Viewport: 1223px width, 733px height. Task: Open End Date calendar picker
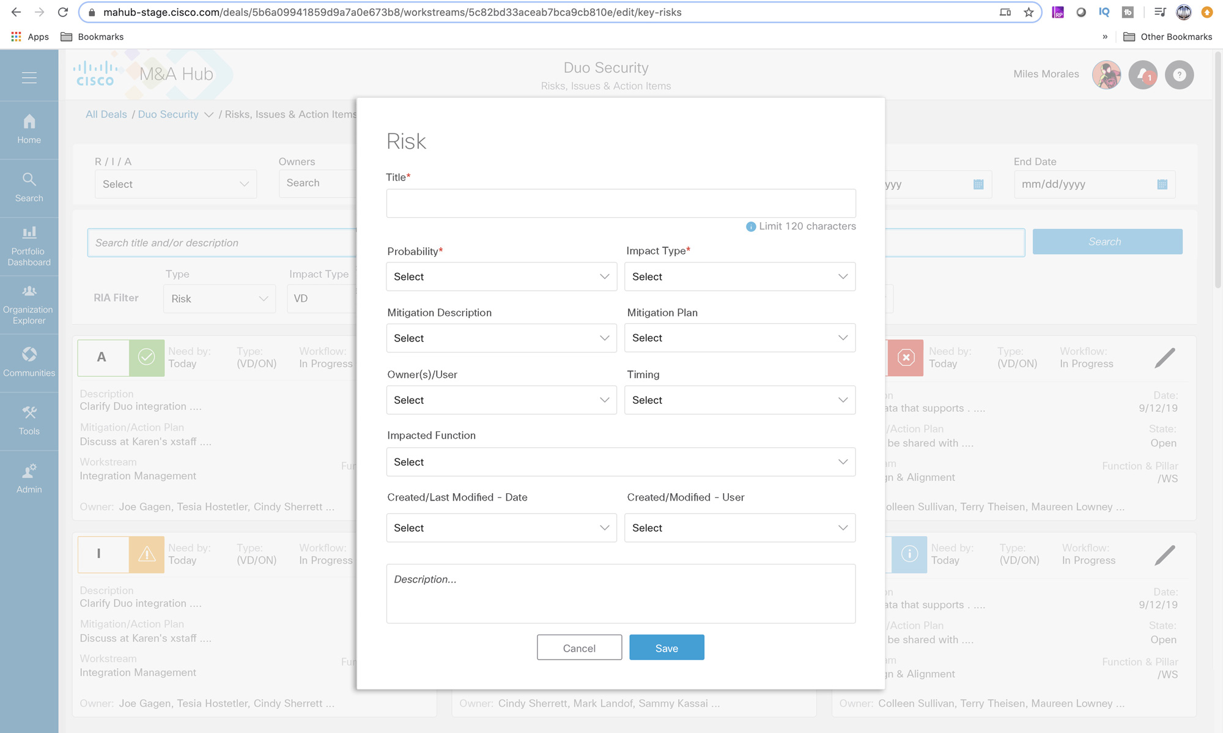1162,184
